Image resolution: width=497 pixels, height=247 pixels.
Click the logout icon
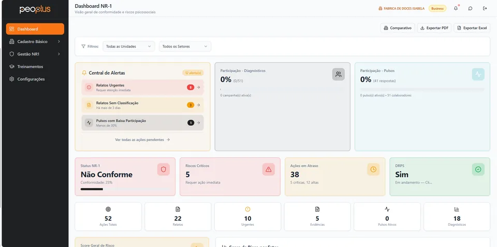[x=485, y=9]
